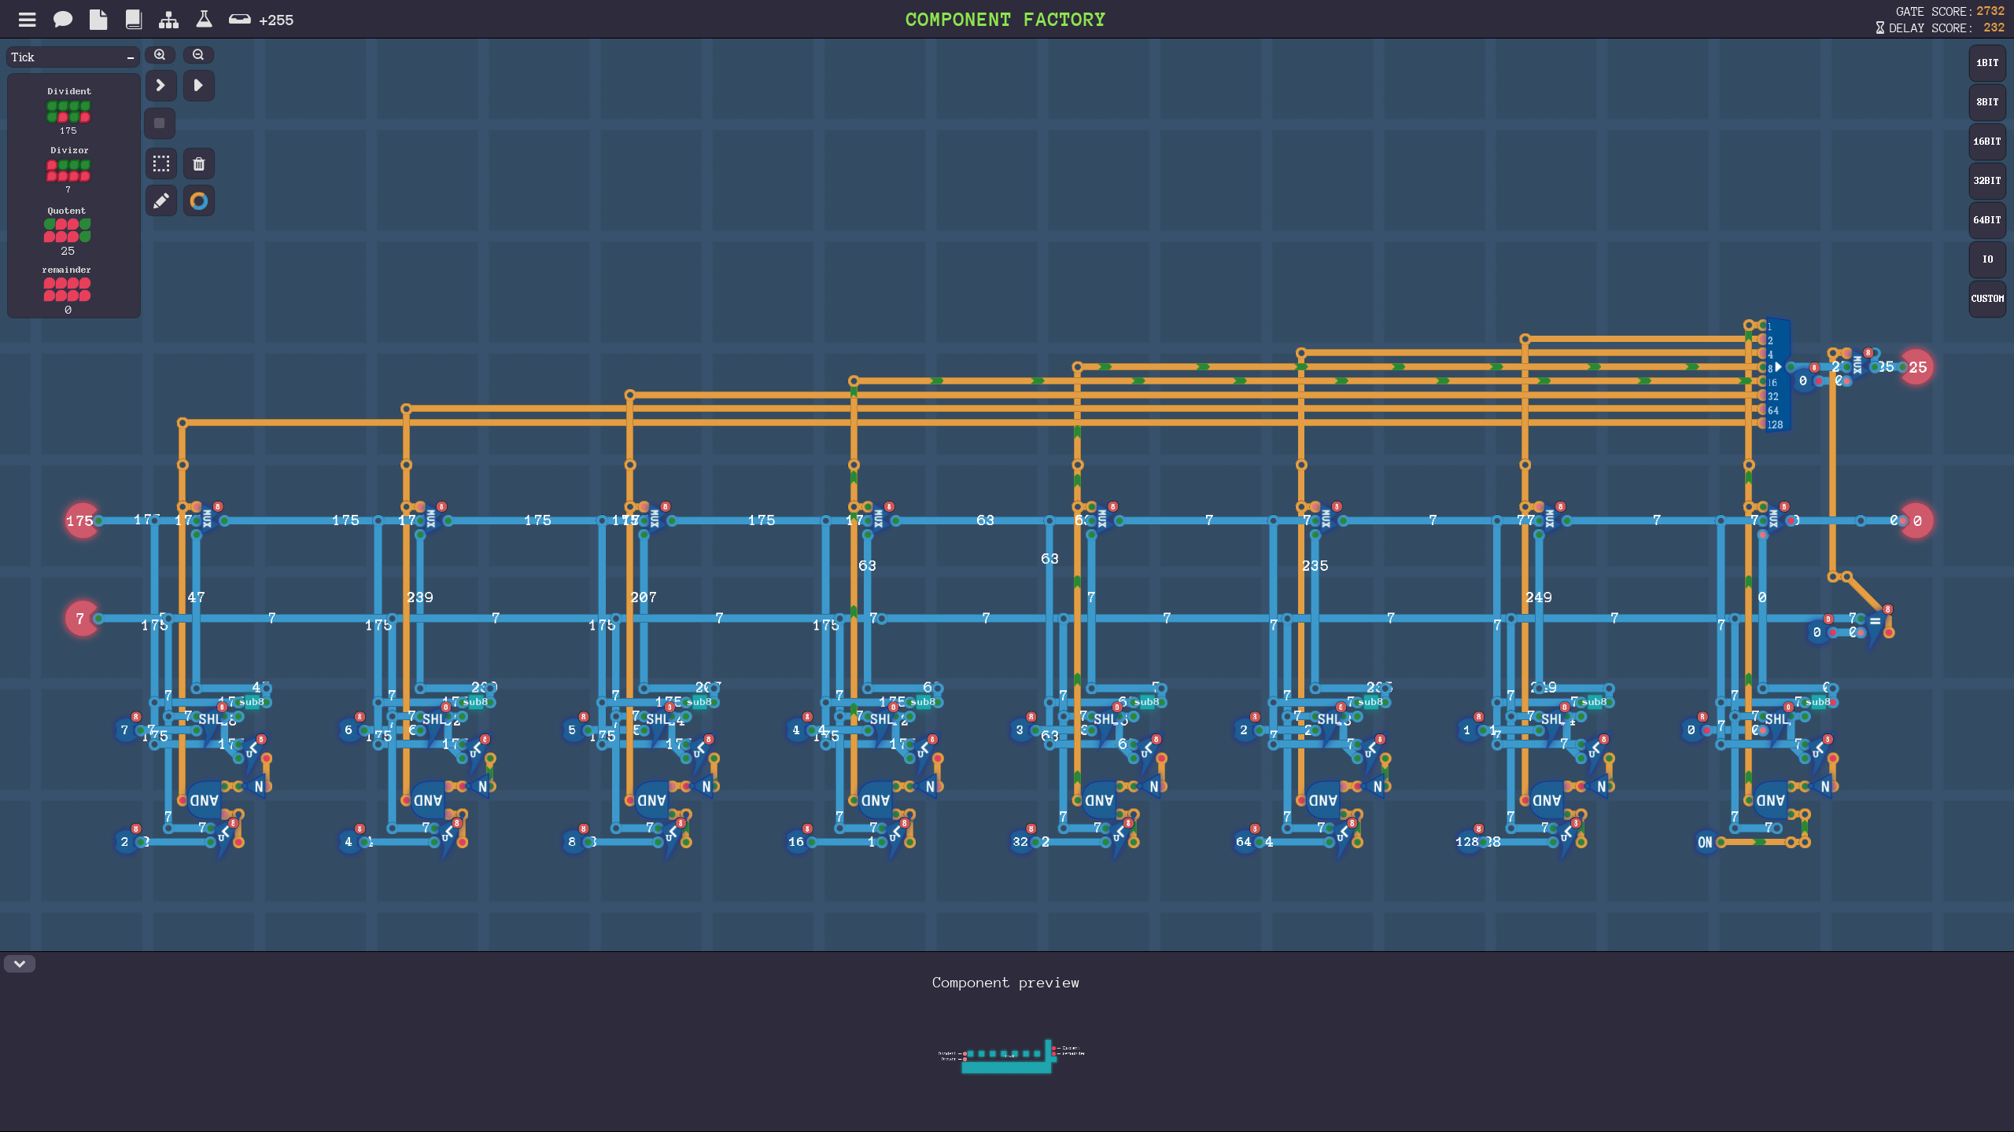Image resolution: width=2014 pixels, height=1132 pixels.
Task: Click the trash delete icon
Action: [x=199, y=164]
